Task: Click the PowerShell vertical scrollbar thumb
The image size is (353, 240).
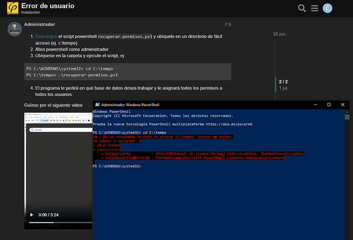Action: pos(347,117)
